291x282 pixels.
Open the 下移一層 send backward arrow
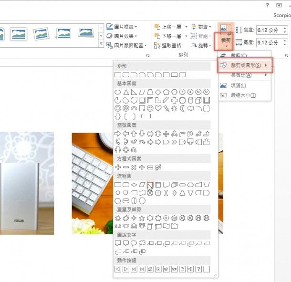tap(186, 36)
